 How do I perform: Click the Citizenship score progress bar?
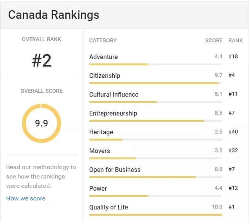point(155,83)
